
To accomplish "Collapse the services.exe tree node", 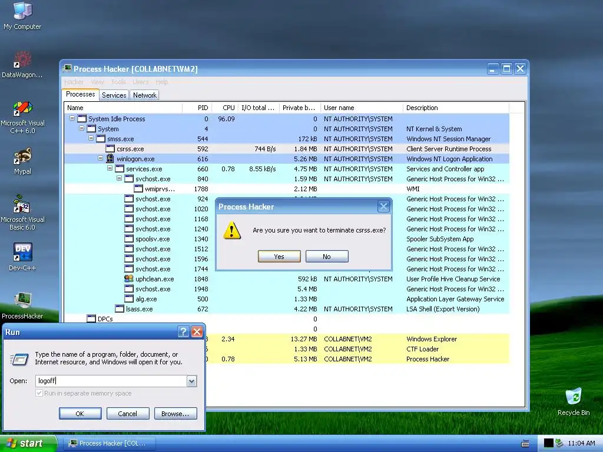I will tap(110, 168).
